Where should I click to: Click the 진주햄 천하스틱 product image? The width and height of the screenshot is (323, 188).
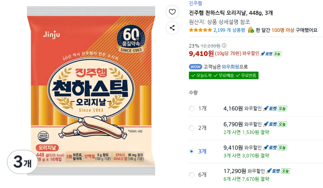tap(91, 91)
